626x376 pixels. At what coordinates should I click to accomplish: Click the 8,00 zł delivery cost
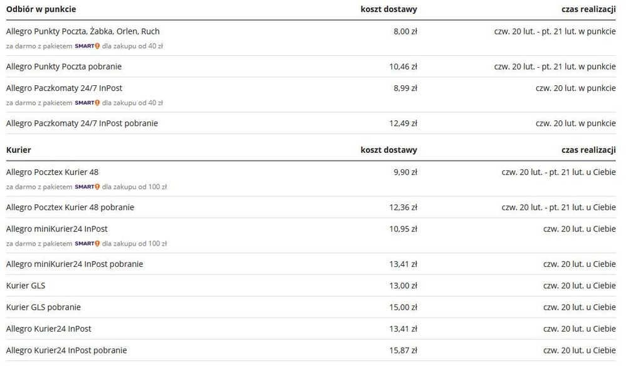[405, 31]
